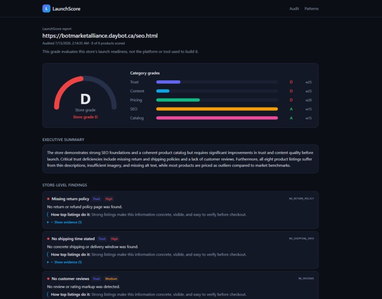This screenshot has width=382, height=299.
Task: Click the Catalog grade A letter
Action: (291, 118)
